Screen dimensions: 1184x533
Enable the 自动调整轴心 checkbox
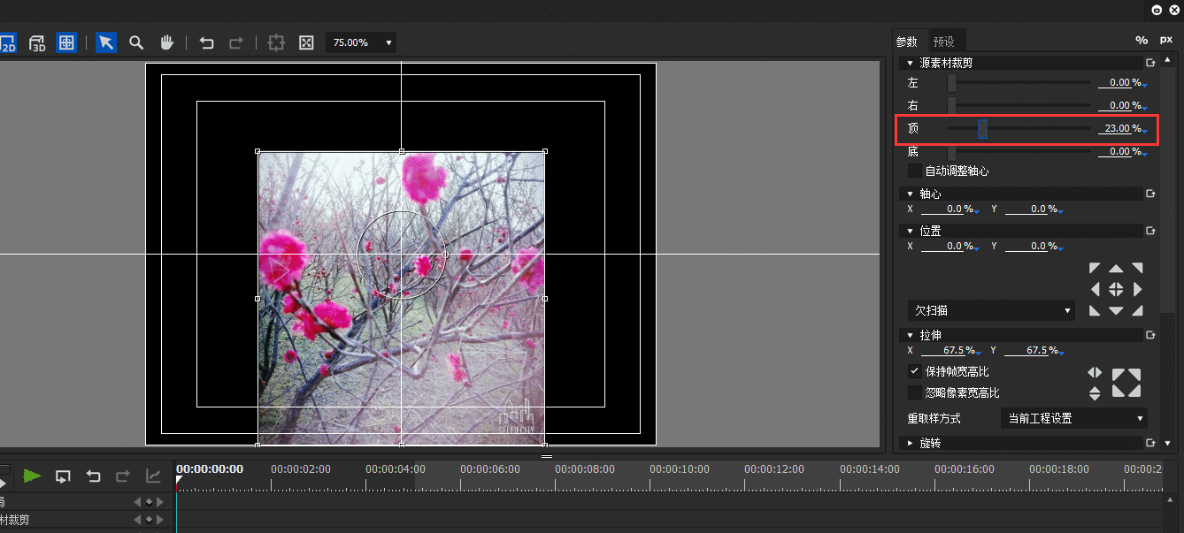coord(915,171)
